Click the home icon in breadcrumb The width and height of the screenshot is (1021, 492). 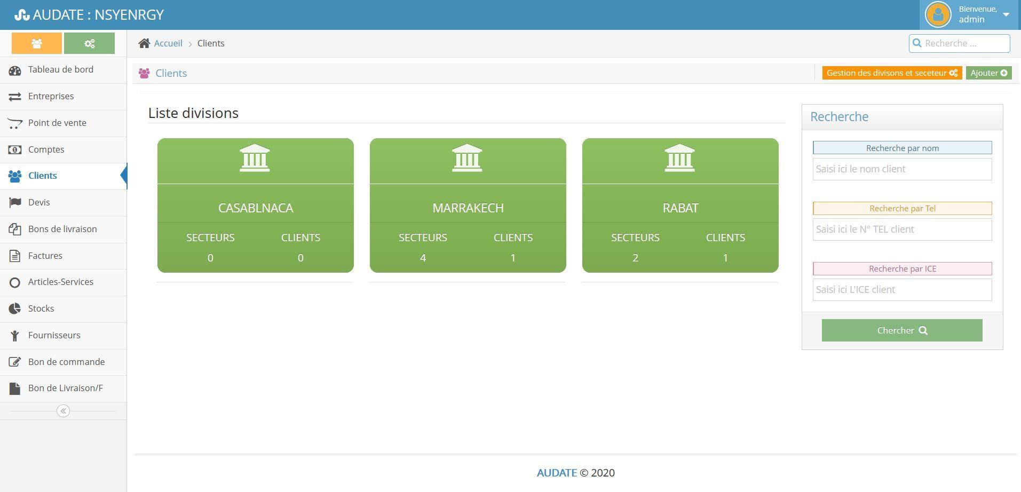[144, 43]
